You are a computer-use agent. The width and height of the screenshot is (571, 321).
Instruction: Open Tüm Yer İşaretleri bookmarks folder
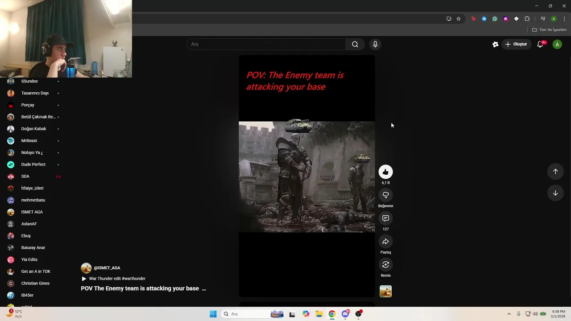coord(550,30)
